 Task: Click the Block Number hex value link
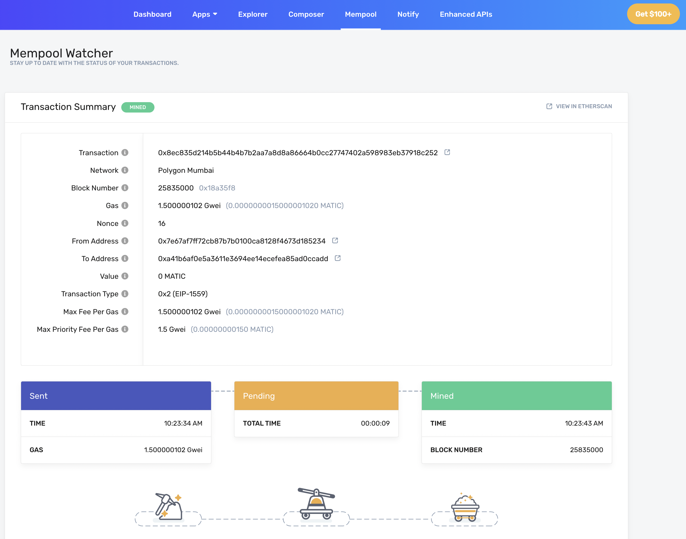coord(217,188)
